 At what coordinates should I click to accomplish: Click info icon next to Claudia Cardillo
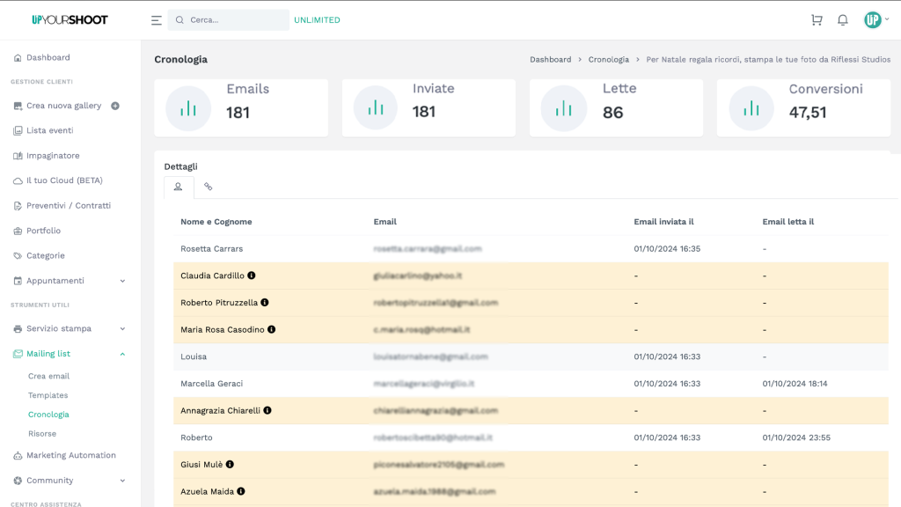pyautogui.click(x=252, y=276)
